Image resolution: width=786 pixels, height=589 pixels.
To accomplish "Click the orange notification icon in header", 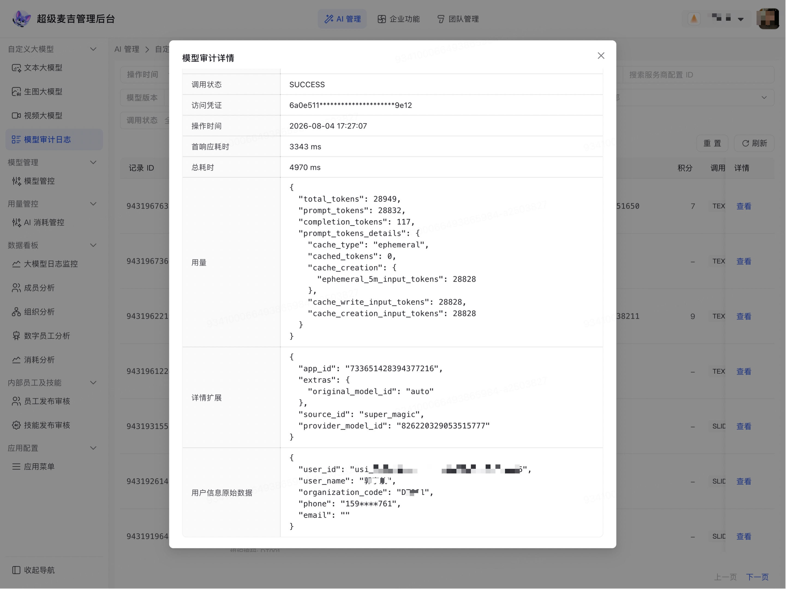I will (694, 19).
